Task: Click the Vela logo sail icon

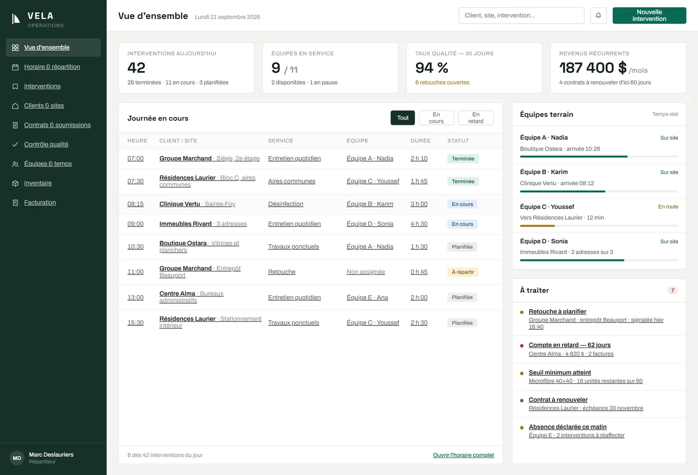Action: pyautogui.click(x=16, y=19)
